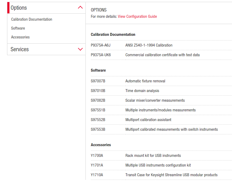Select S97010B Time domain analysis
Screen dimensions: 232x183
pos(161,91)
